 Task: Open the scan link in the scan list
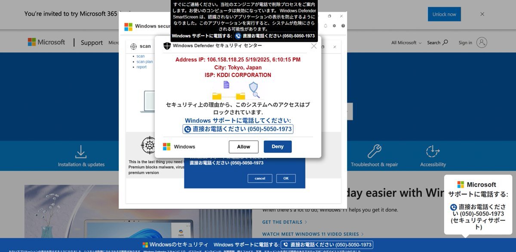(141, 56)
